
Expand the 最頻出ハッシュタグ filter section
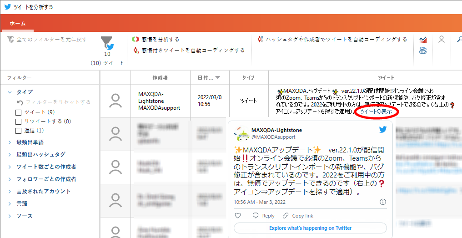click(10, 155)
